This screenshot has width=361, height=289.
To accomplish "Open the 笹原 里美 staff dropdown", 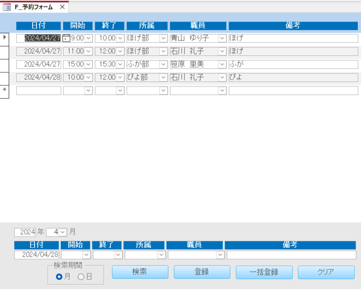I will [x=222, y=64].
